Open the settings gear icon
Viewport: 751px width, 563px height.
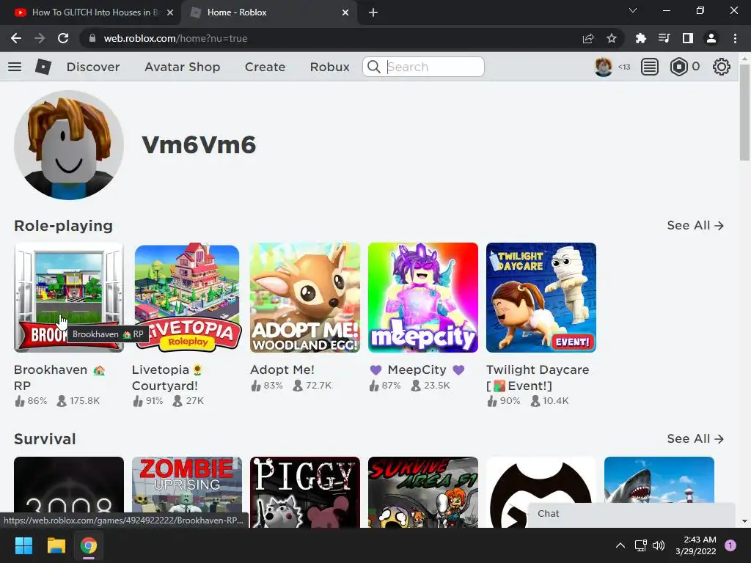(722, 67)
